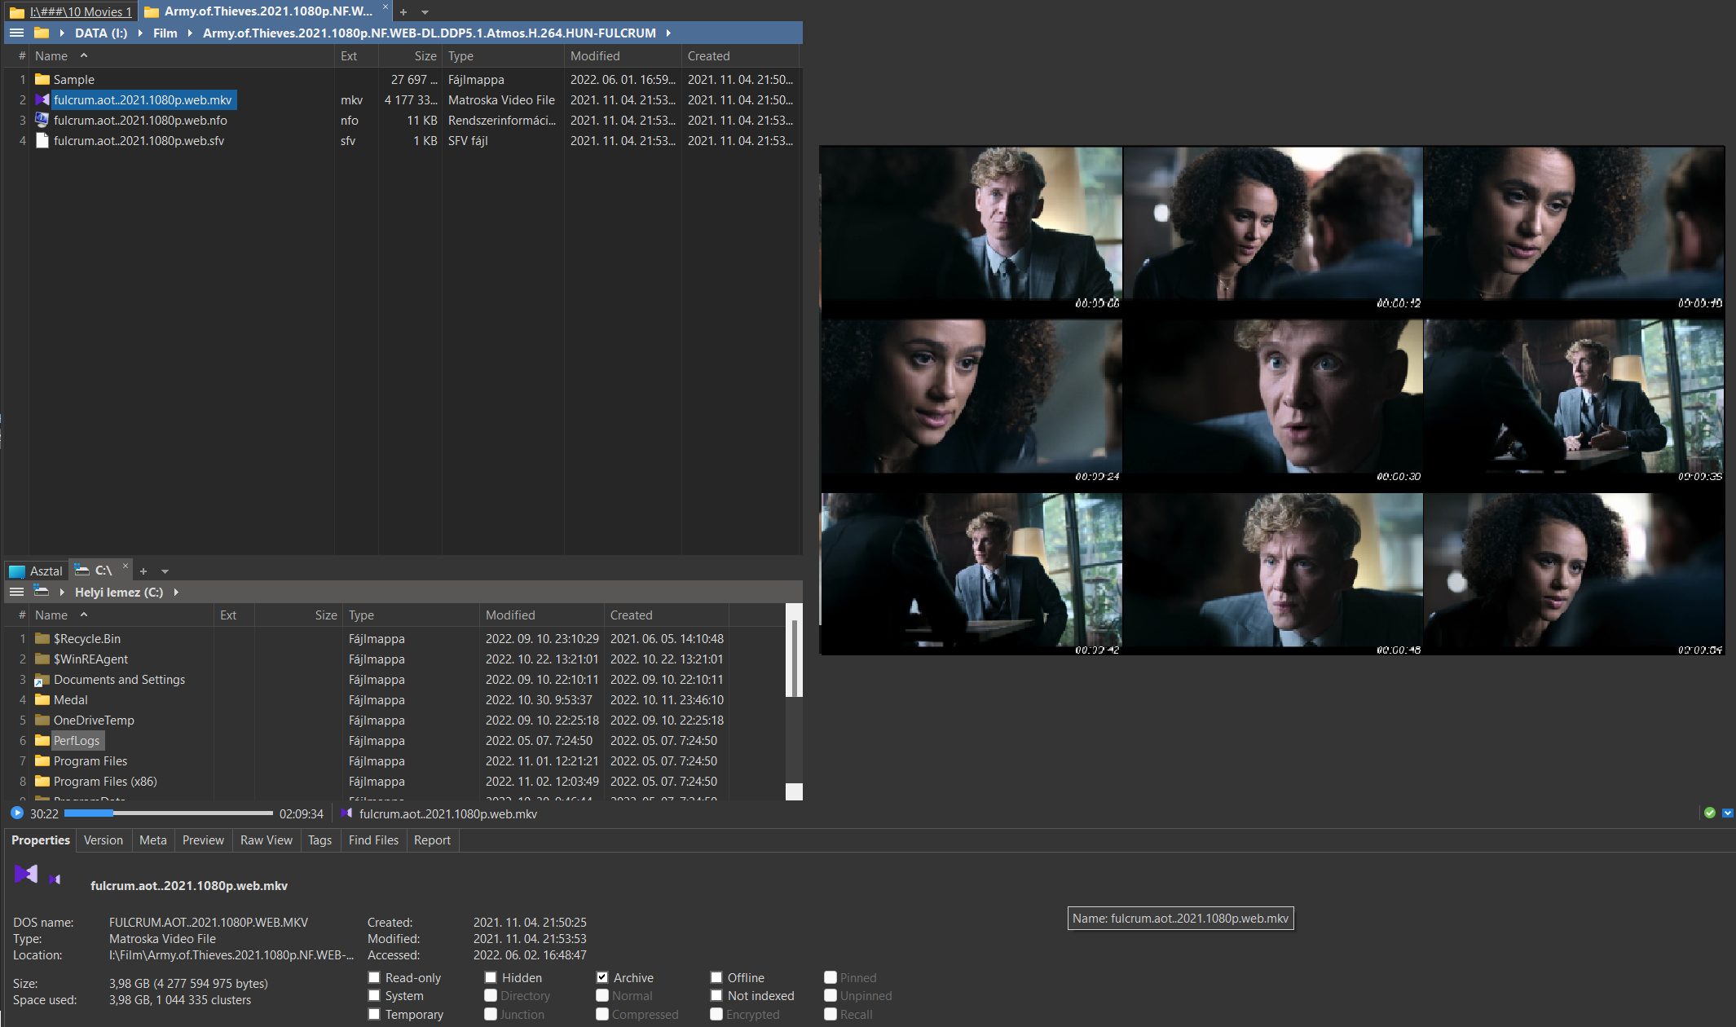
Task: Click the OneDriveTemp folder icon
Action: 42,721
